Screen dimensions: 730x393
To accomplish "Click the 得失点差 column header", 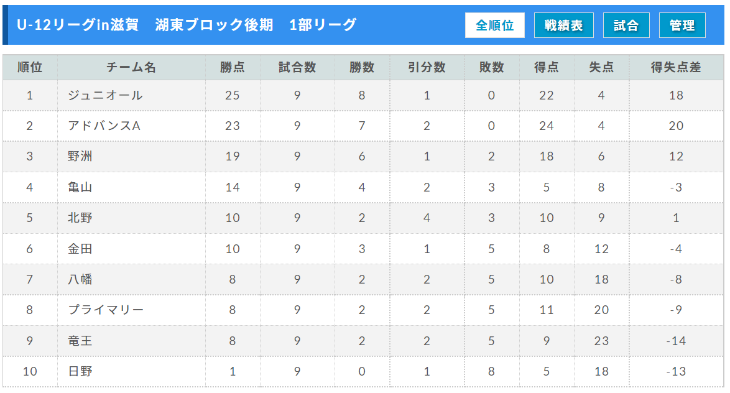I will click(x=676, y=68).
